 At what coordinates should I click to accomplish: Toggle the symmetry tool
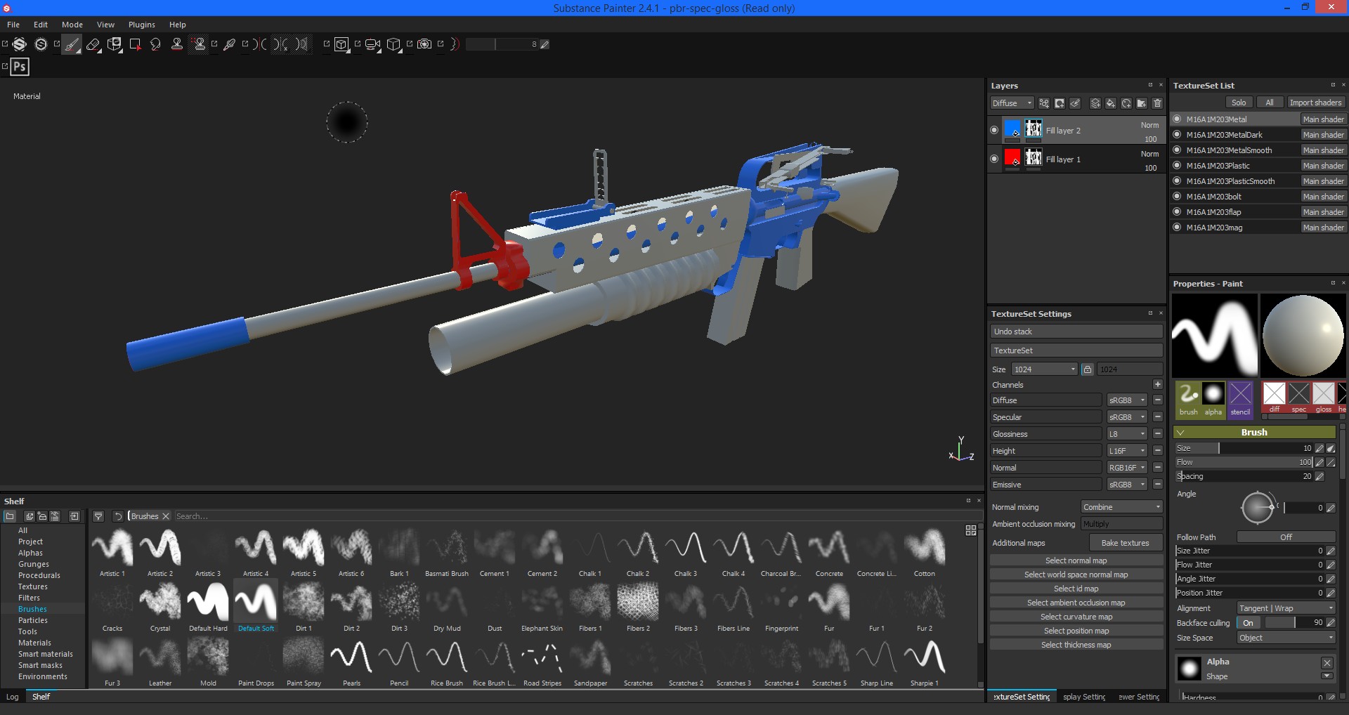tap(260, 44)
